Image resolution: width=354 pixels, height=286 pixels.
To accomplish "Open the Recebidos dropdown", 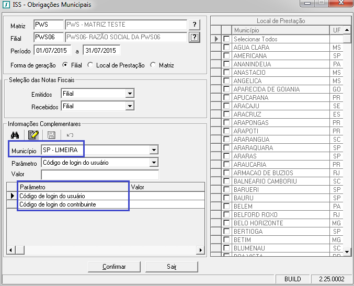I will [130, 106].
